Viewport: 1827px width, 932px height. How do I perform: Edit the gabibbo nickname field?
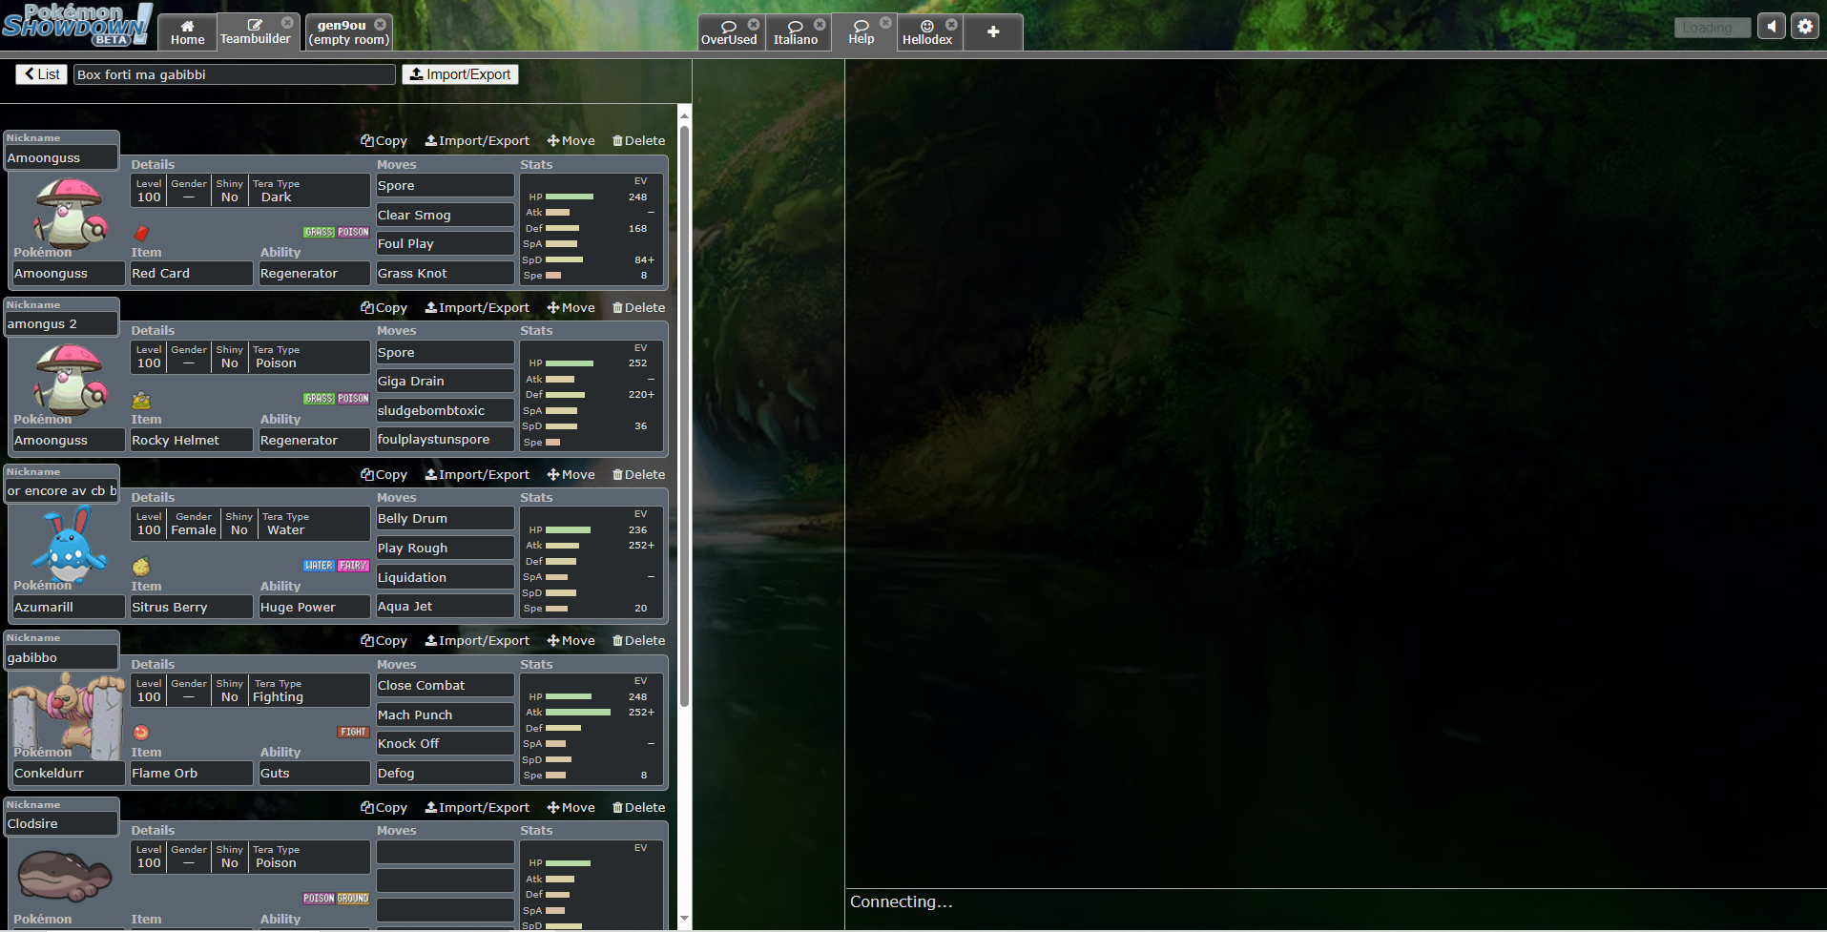[61, 658]
